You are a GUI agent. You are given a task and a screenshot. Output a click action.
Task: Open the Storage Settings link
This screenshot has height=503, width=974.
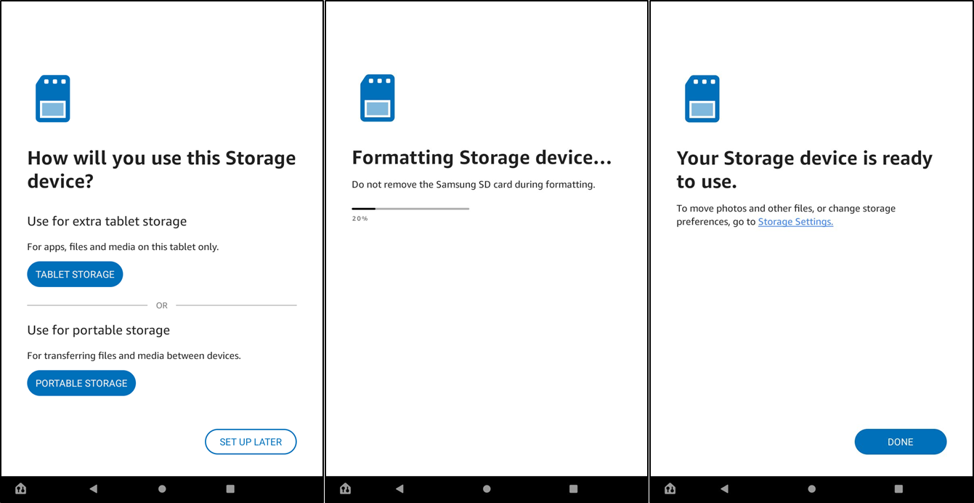795,222
